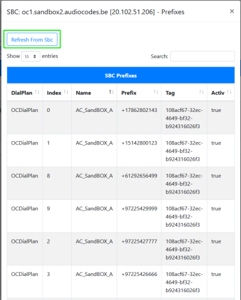Select the row with prefix +97225429999
Viewport: 241px width, 300px height.
121,216
